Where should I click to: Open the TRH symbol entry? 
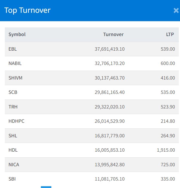[x=13, y=107]
